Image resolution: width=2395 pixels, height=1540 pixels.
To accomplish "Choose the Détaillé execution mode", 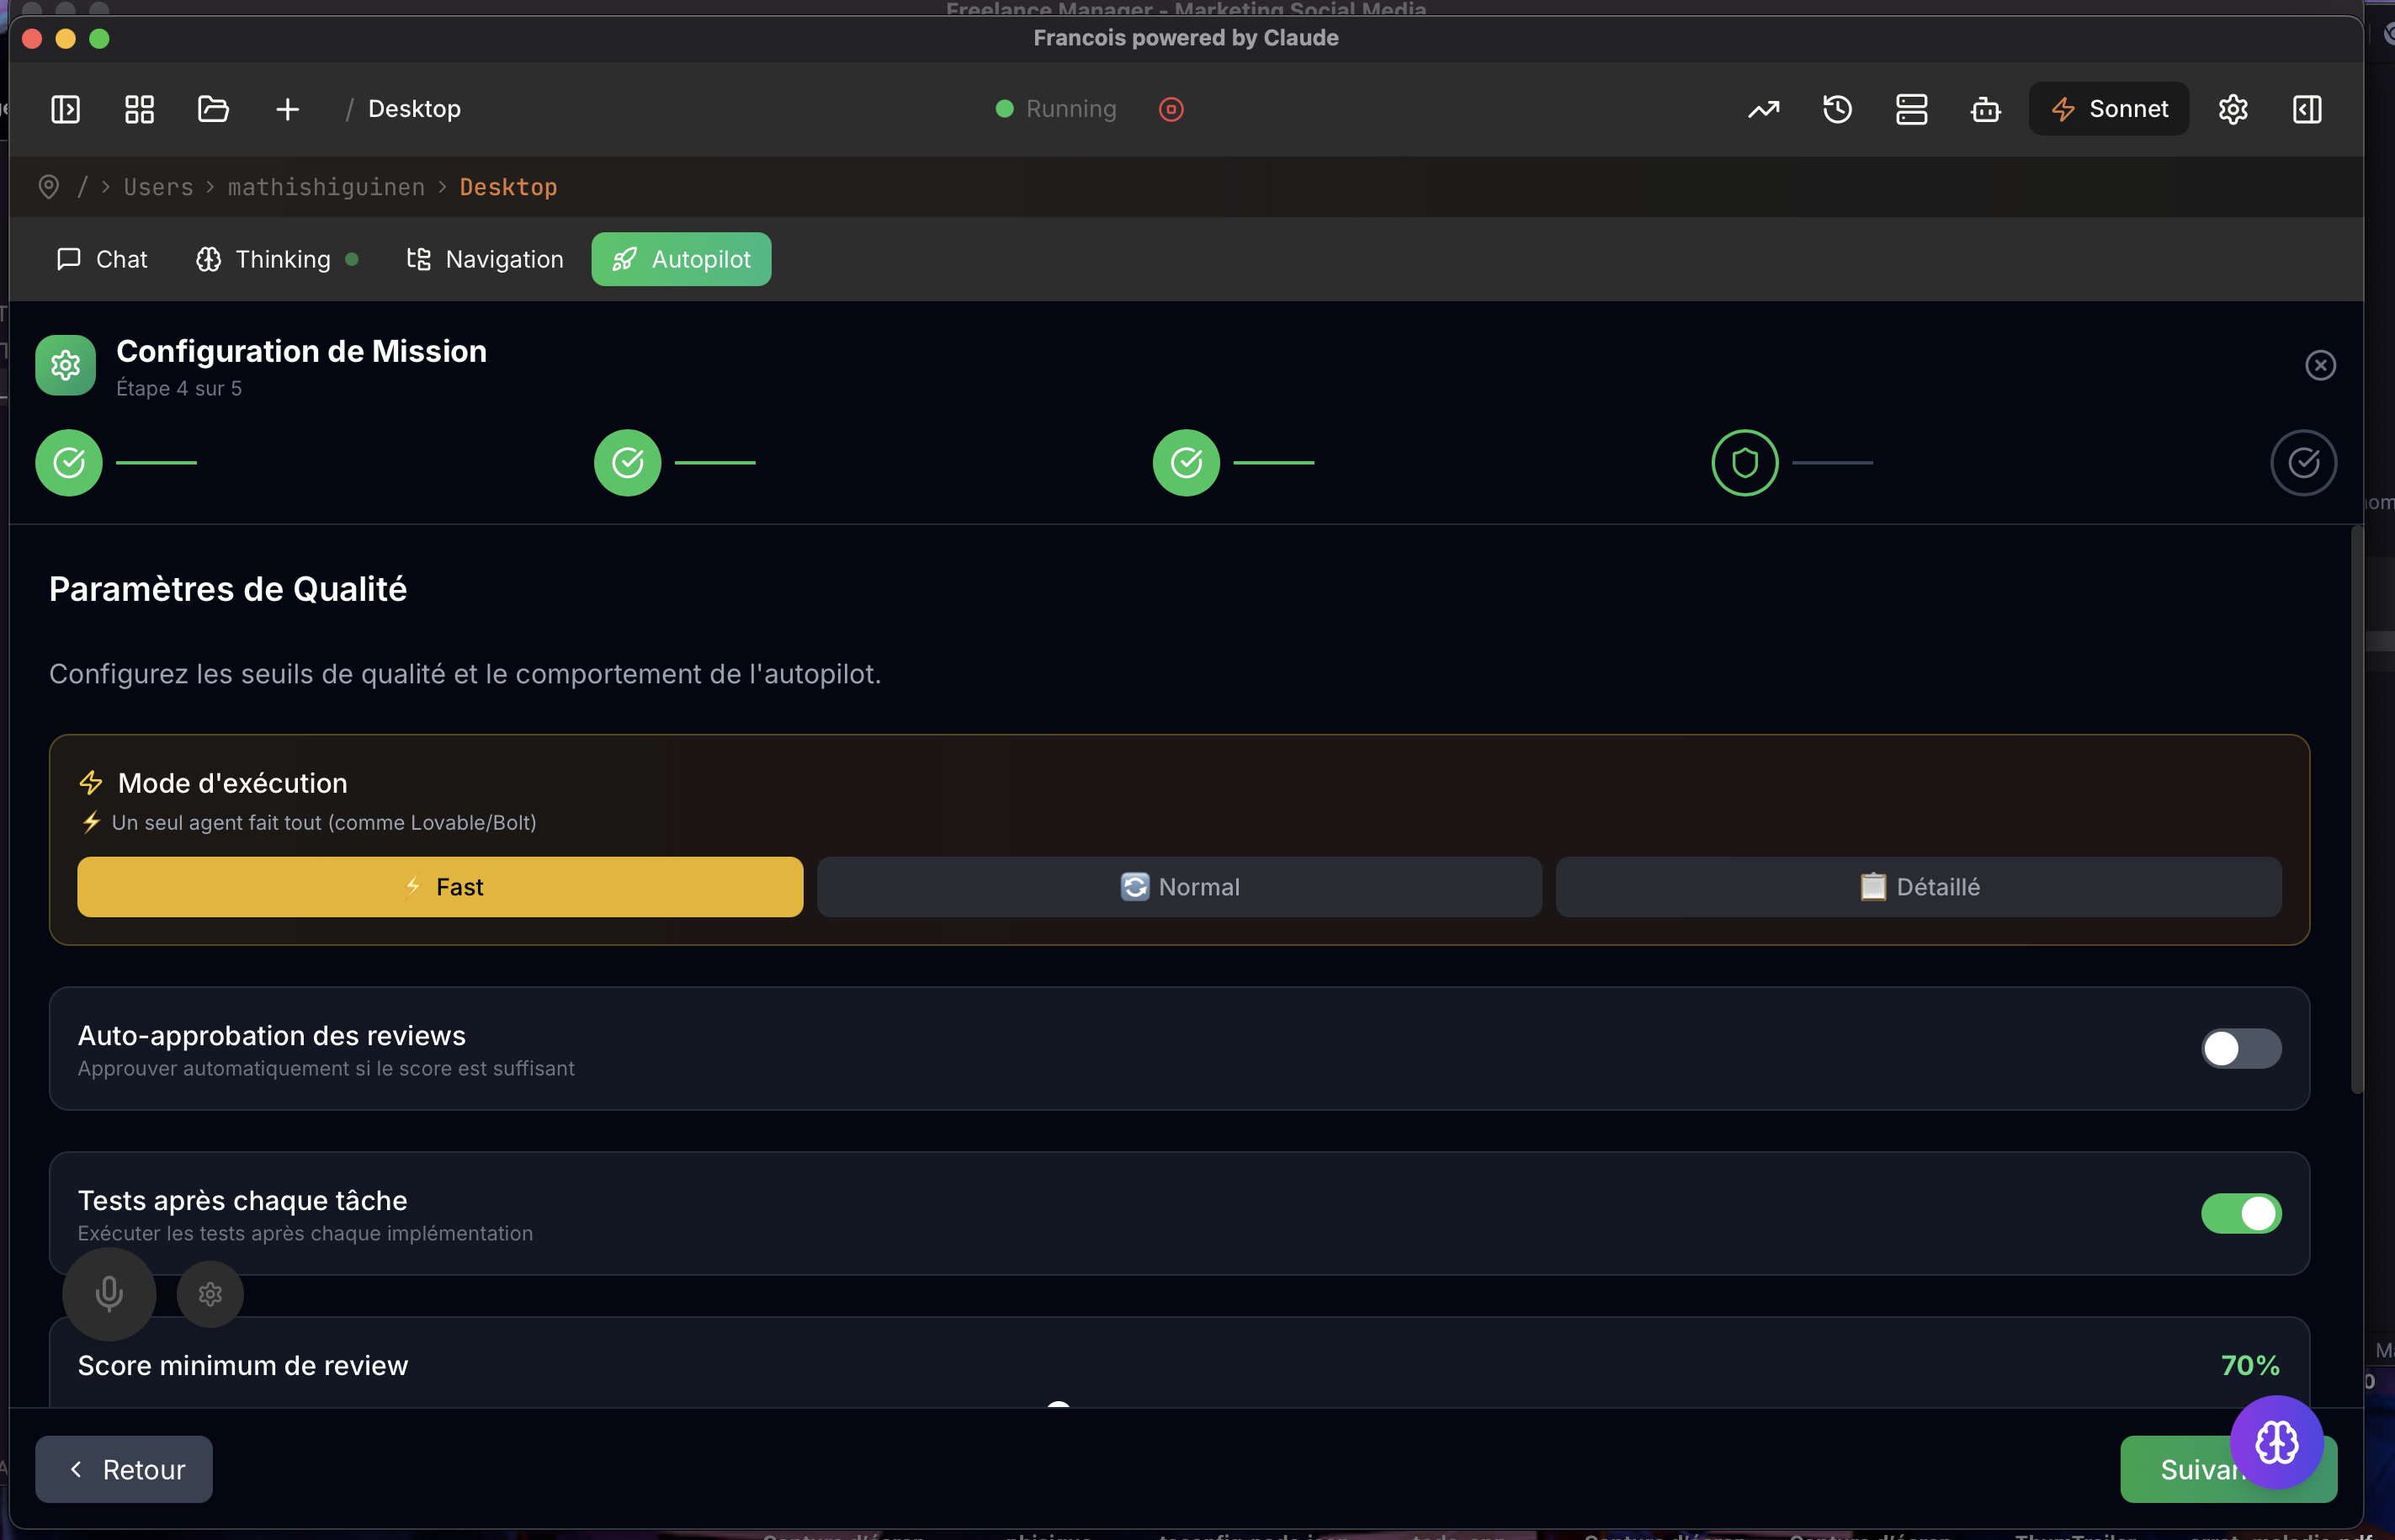I will (x=1918, y=887).
